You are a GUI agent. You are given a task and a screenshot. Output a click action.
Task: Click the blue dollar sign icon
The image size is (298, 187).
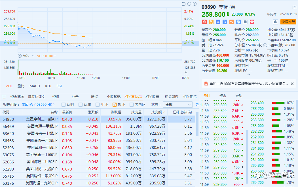225,22
